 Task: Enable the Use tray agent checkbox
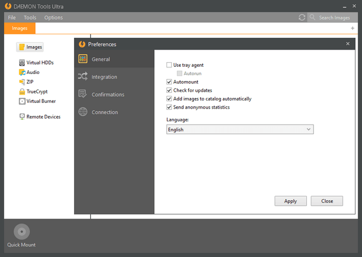pos(169,65)
